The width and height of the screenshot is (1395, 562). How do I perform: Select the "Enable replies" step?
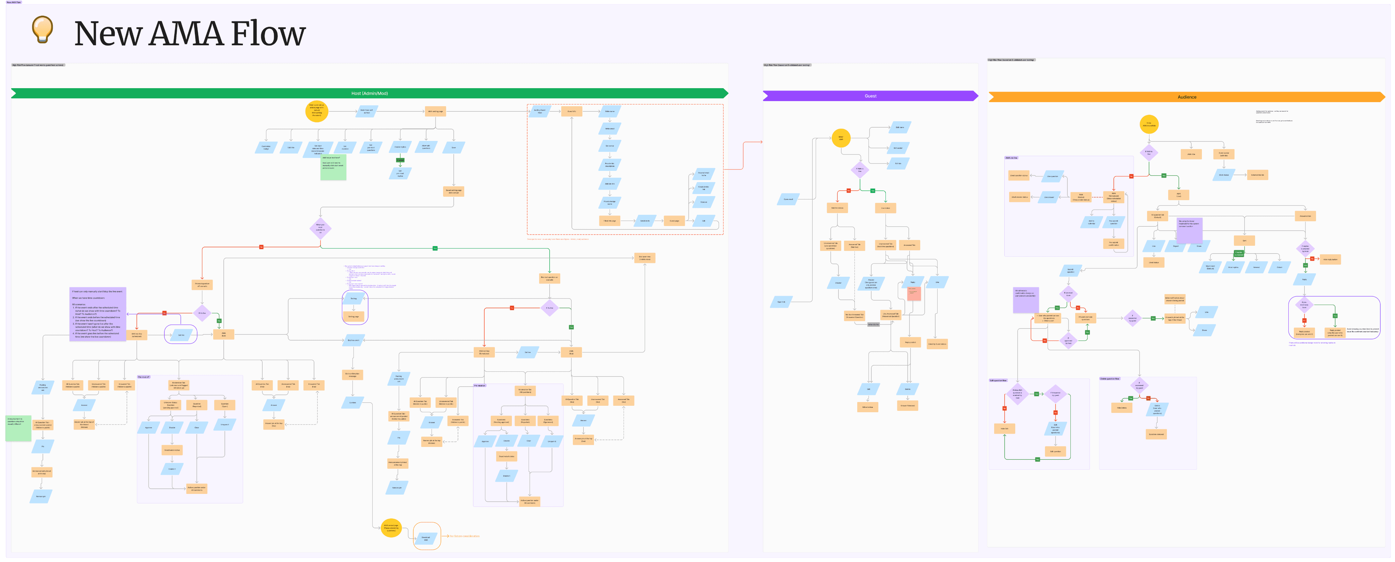point(400,147)
